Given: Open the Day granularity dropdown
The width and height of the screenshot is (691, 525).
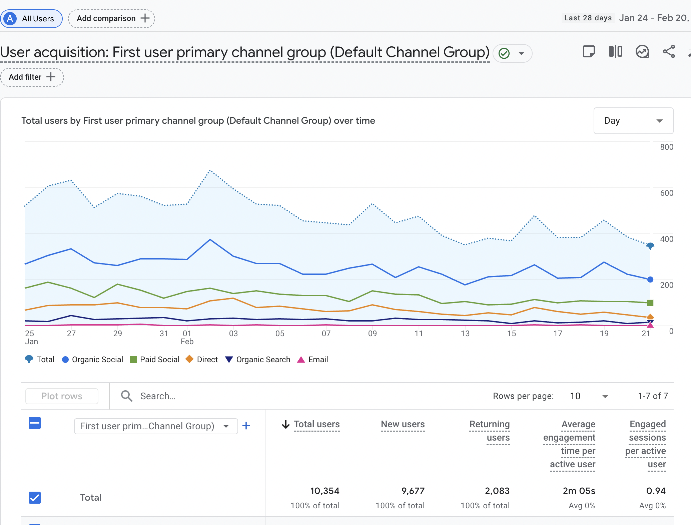Looking at the screenshot, I should coord(633,121).
